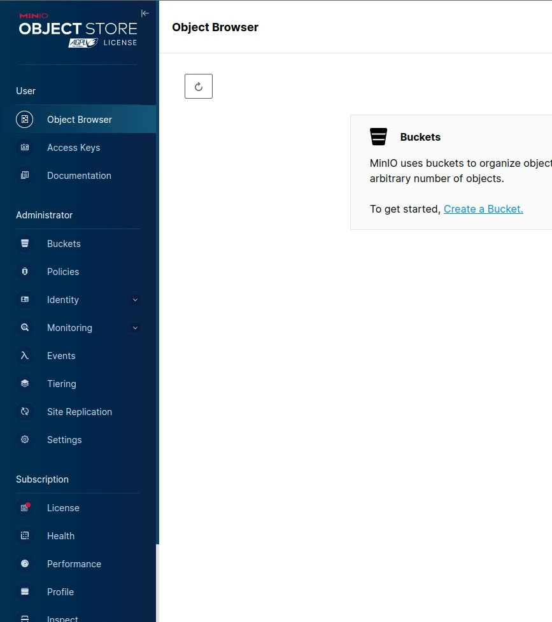Screen dimensions: 552x622
Task: Click the Access Keys sidebar icon
Action: [x=25, y=148]
